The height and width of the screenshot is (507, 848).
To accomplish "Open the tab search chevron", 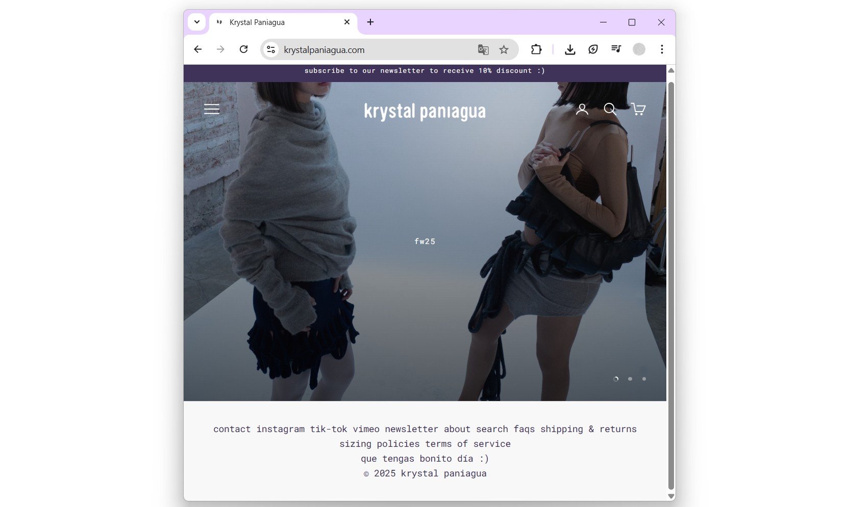I will [197, 22].
